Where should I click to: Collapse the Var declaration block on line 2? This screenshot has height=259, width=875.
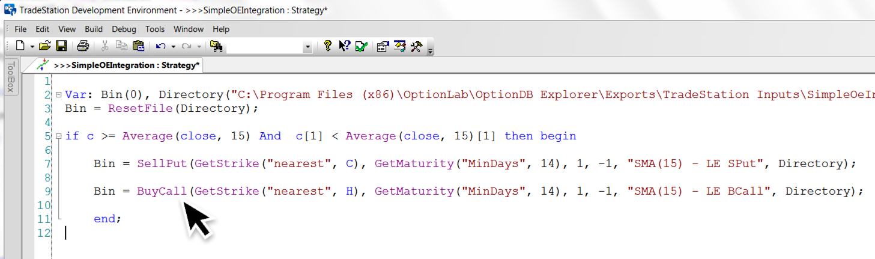click(58, 95)
